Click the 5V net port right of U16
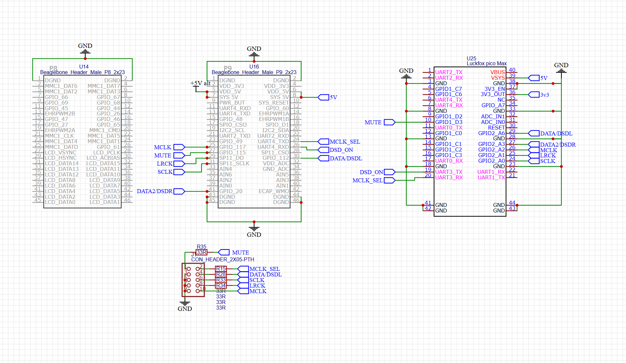The width and height of the screenshot is (626, 363). pos(323,97)
